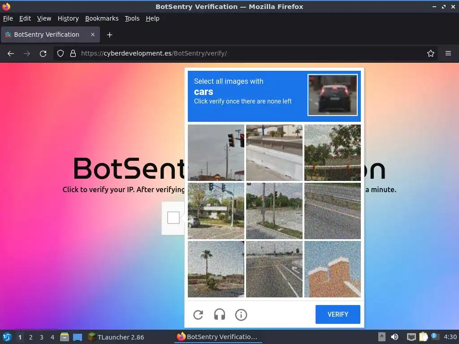Open a new tab with the plus button
Image resolution: width=459 pixels, height=344 pixels.
(x=109, y=35)
